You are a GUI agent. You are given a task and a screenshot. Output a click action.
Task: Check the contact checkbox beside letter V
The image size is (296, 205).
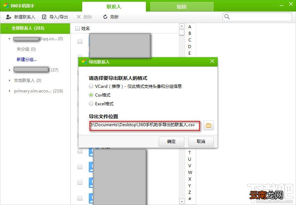80,167
